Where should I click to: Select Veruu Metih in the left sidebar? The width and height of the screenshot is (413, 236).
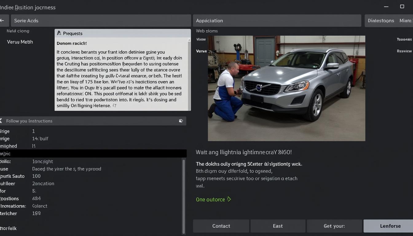click(x=20, y=42)
